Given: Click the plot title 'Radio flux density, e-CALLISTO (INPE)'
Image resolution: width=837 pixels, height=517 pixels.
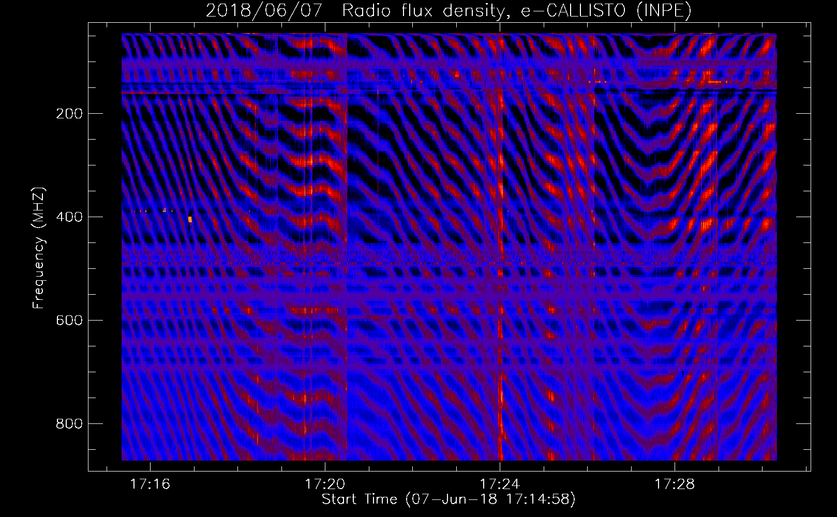Looking at the screenshot, I should [x=516, y=11].
